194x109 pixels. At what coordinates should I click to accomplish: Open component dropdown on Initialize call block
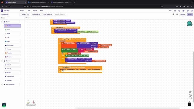click(61, 21)
